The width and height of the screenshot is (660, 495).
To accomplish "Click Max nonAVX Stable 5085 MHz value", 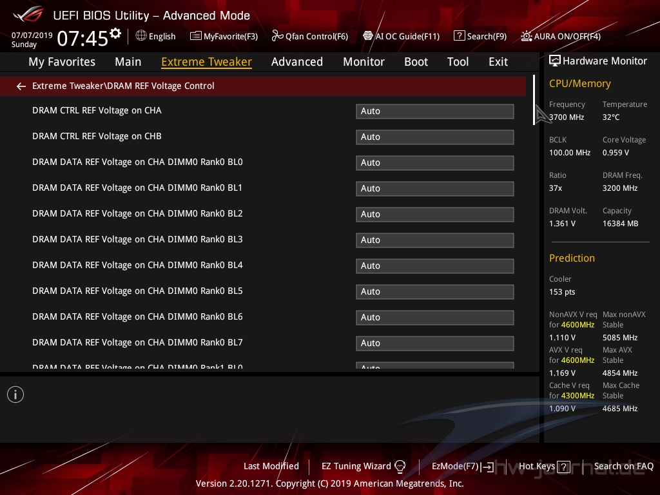I will (x=620, y=338).
